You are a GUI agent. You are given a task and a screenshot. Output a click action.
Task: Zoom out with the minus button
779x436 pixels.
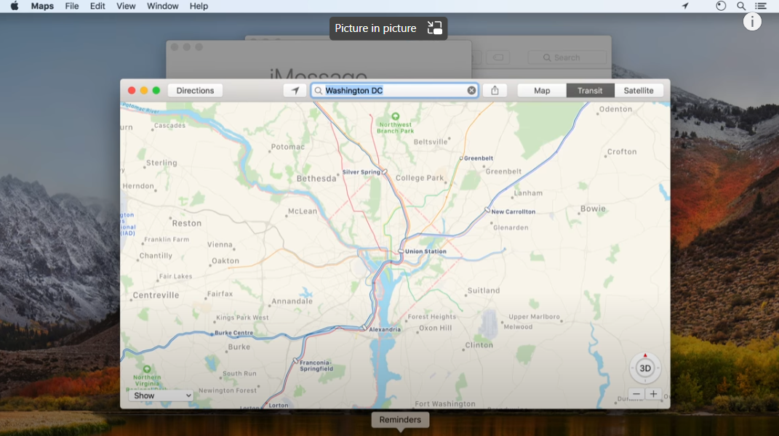click(636, 394)
